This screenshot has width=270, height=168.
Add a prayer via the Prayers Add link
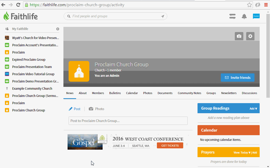click(255, 152)
